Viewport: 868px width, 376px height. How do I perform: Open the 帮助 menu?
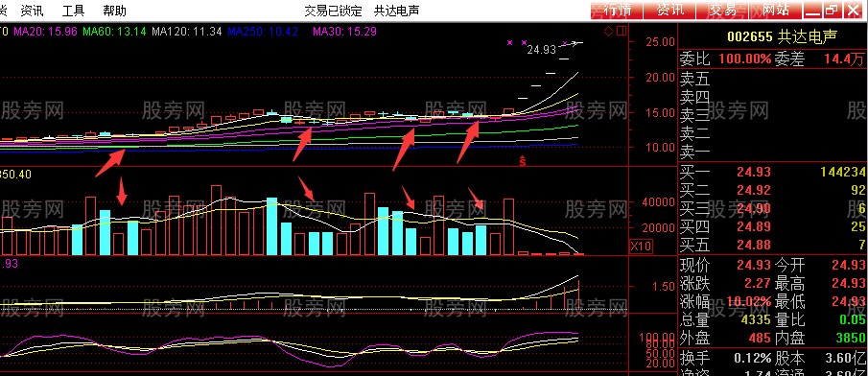(114, 10)
